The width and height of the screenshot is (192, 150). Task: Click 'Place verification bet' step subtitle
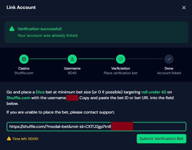[x=121, y=73]
